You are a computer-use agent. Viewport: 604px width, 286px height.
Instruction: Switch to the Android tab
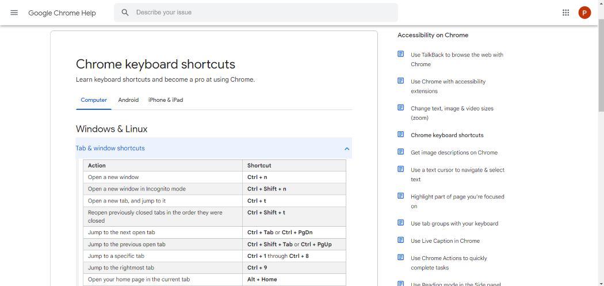[x=128, y=100]
